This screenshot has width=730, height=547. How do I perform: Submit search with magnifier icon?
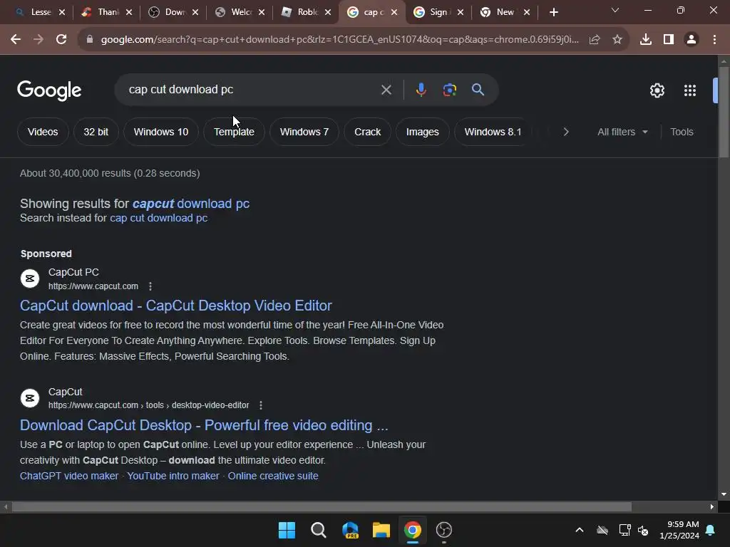click(x=478, y=90)
